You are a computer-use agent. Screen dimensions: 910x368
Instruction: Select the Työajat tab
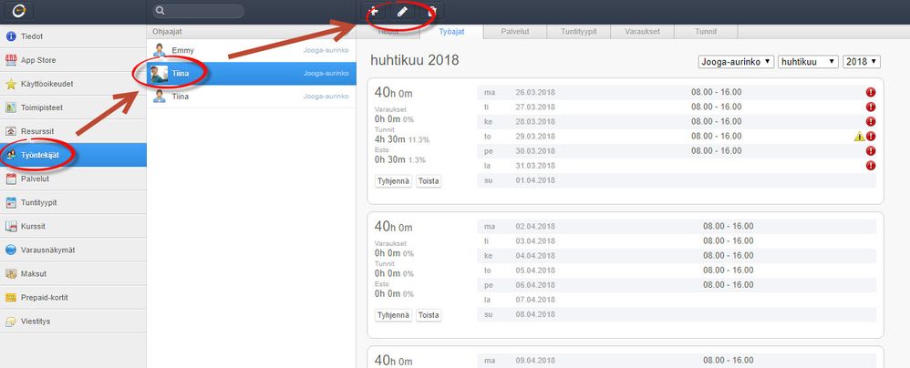click(x=451, y=32)
